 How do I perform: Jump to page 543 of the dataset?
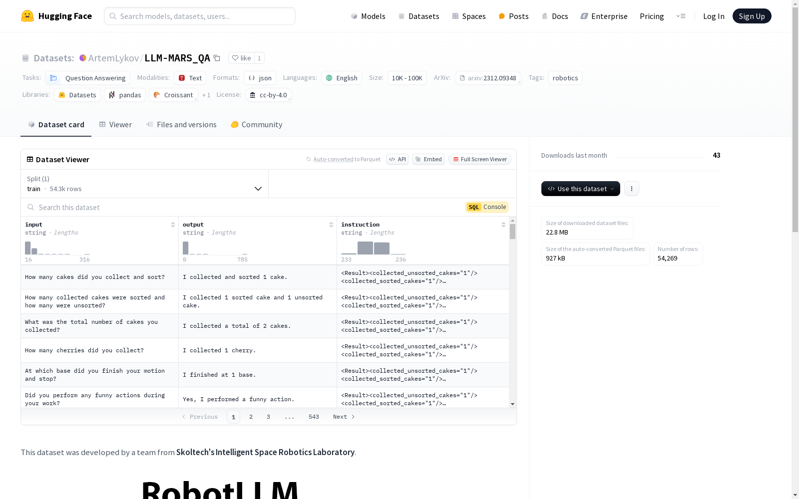tap(314, 417)
